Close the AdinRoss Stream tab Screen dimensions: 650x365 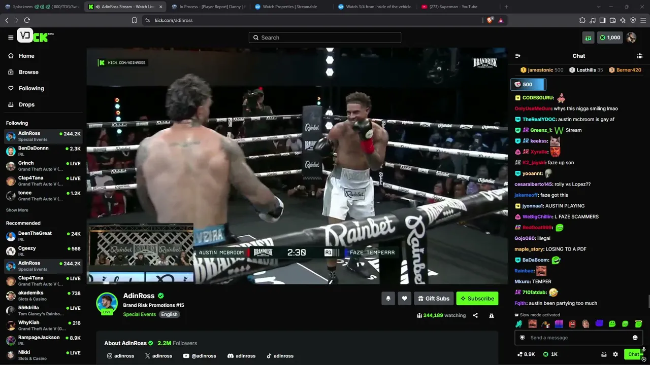point(161,7)
